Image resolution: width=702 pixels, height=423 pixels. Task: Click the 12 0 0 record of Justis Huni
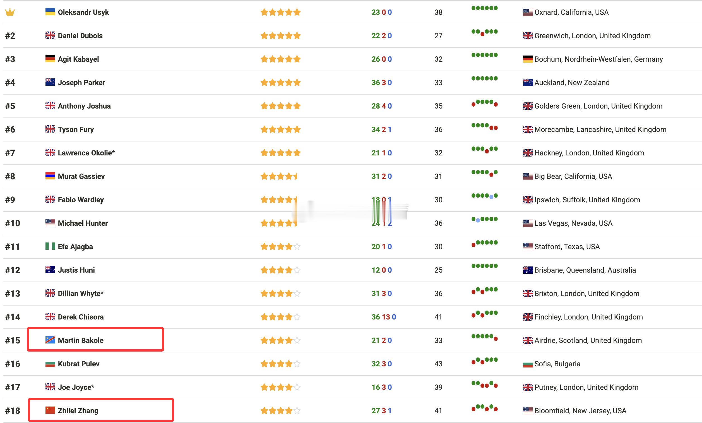[x=381, y=270]
